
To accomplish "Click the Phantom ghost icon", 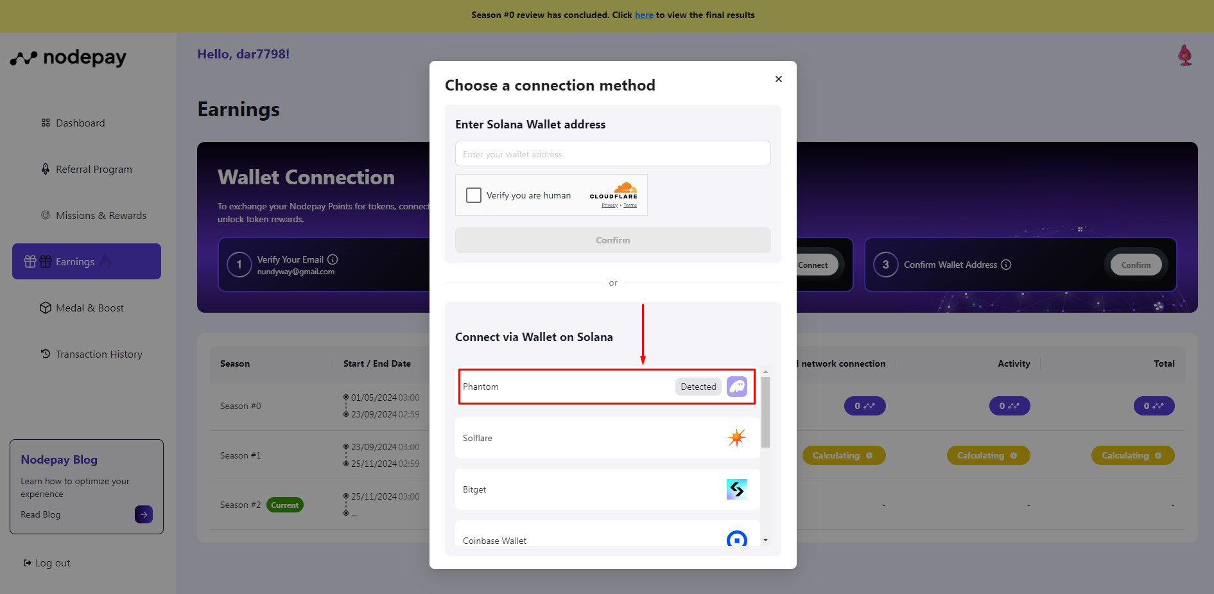I will tap(737, 387).
